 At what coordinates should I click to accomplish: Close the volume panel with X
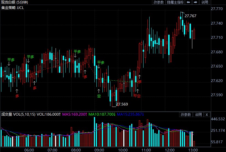(207, 115)
